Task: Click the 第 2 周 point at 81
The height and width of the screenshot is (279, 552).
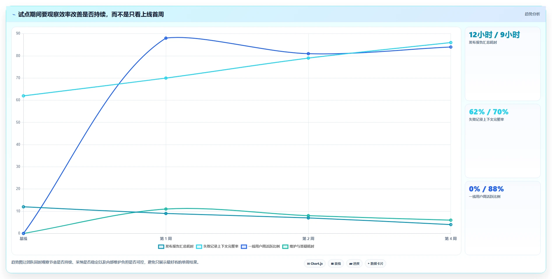Action: 308,54
